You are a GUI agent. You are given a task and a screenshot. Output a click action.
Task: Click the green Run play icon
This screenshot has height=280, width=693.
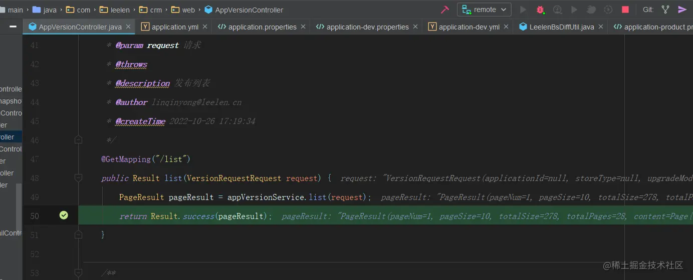523,9
